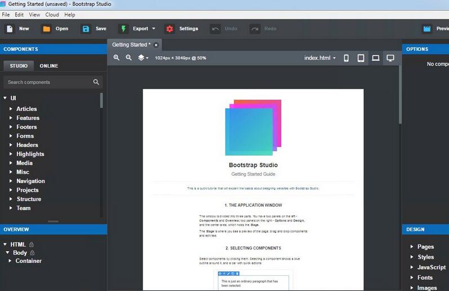Expand the Articles category
The image size is (449, 291).
[11, 109]
